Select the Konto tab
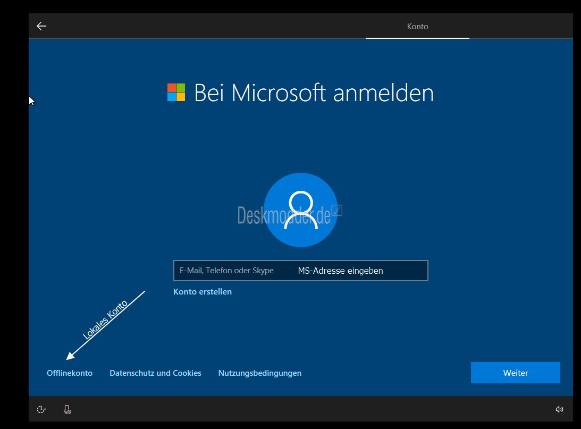 [418, 26]
